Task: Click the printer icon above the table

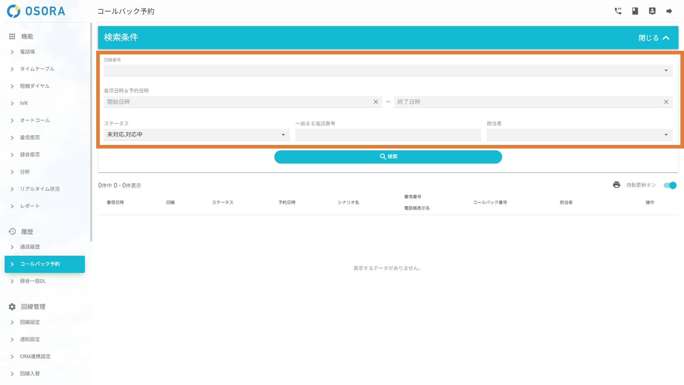Action: point(616,185)
